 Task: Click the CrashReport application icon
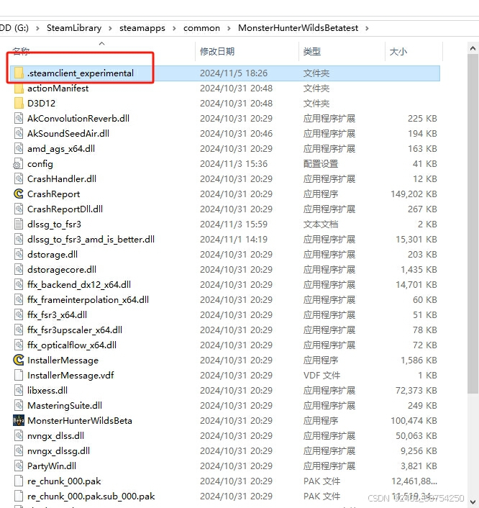(x=19, y=194)
